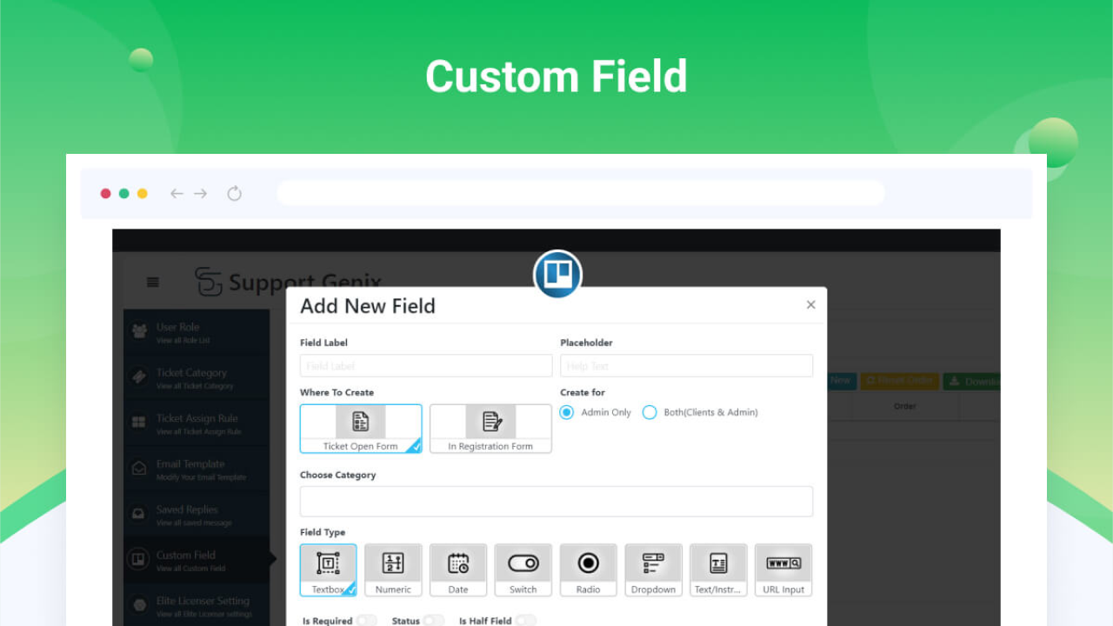
Task: Click the yellow Reset Order button
Action: (898, 381)
